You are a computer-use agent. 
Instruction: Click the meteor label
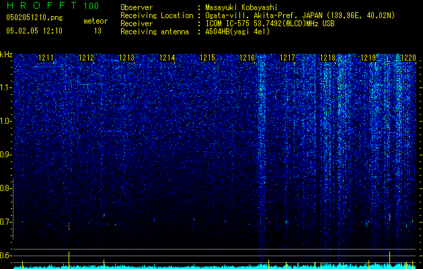[x=95, y=21]
